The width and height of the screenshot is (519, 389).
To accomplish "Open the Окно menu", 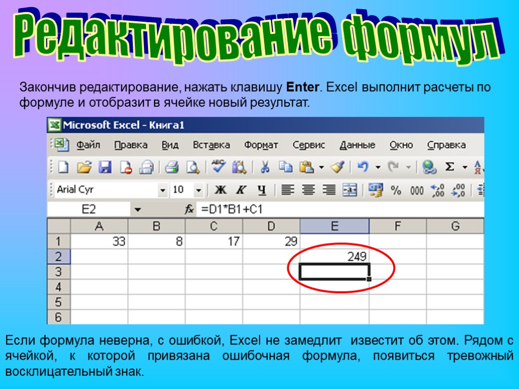I will coord(401,145).
